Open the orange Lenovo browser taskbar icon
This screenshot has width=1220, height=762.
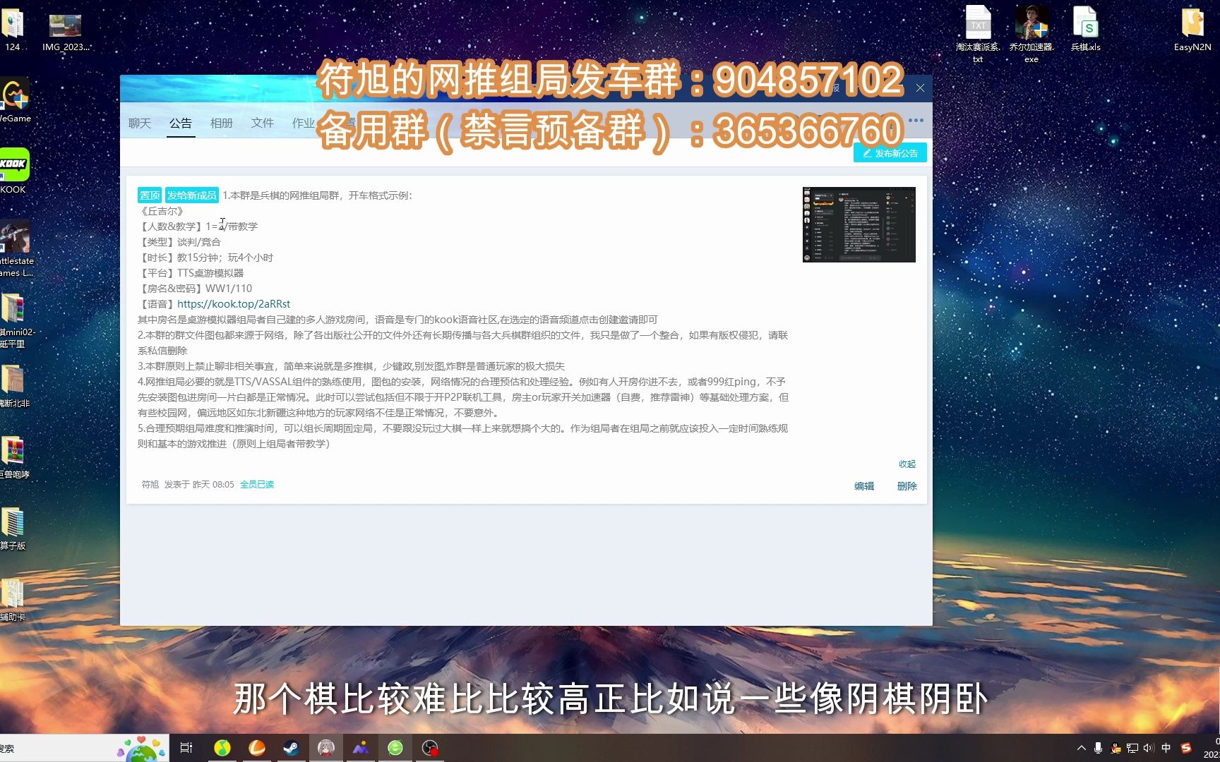(x=257, y=748)
